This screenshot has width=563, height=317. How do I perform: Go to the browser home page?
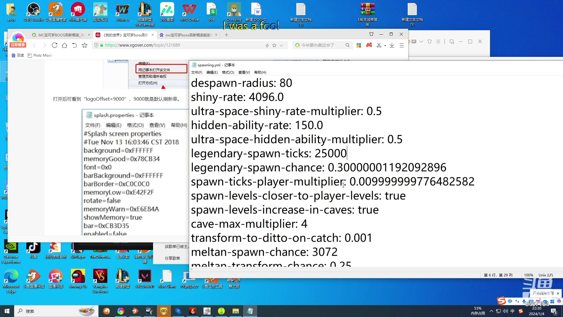tap(65, 45)
